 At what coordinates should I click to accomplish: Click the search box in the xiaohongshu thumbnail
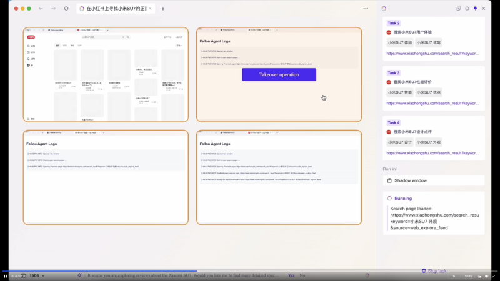[106, 37]
